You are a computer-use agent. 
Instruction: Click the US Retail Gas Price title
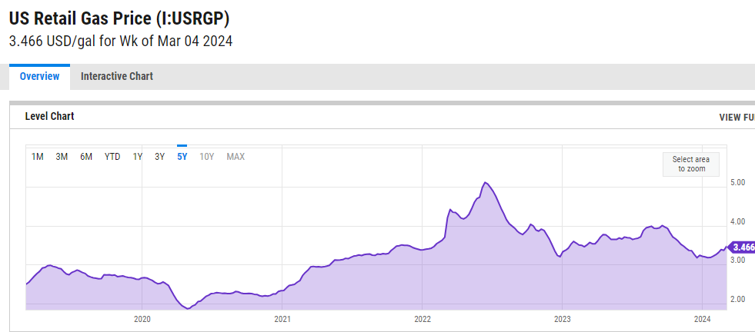tap(119, 18)
